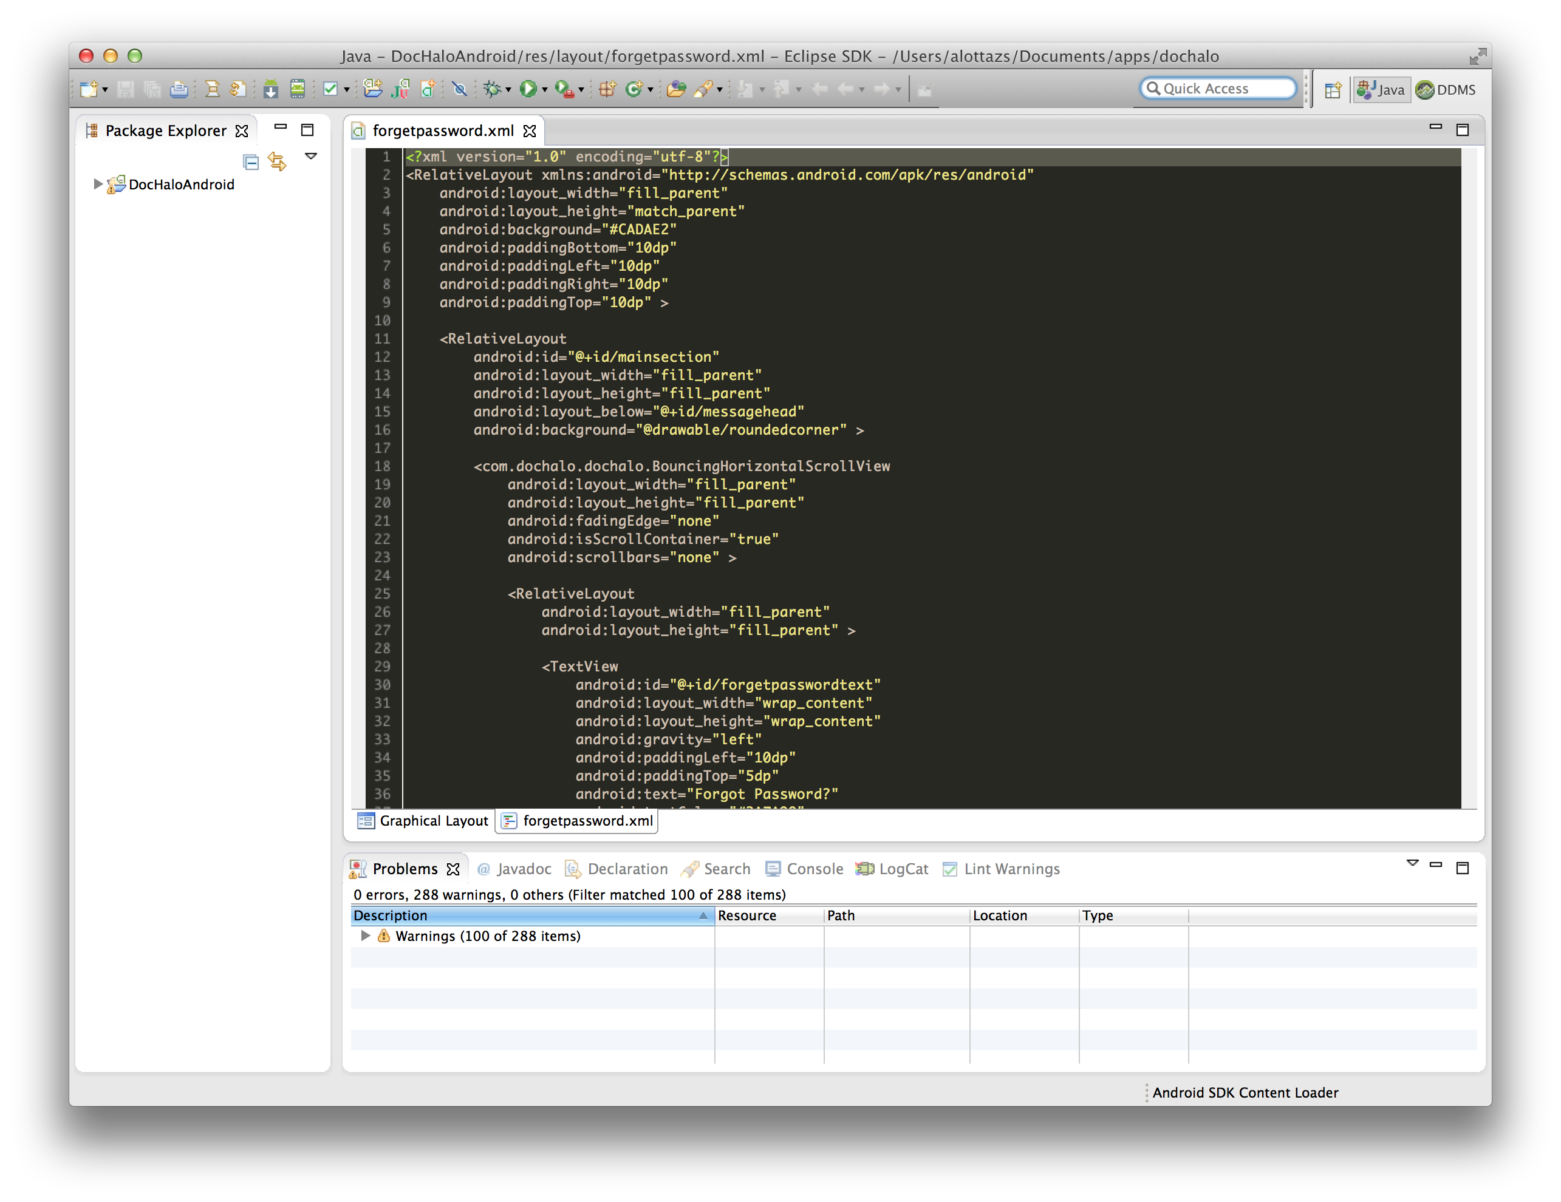Switch to the Java perspective
The height and width of the screenshot is (1202, 1561).
(1381, 90)
